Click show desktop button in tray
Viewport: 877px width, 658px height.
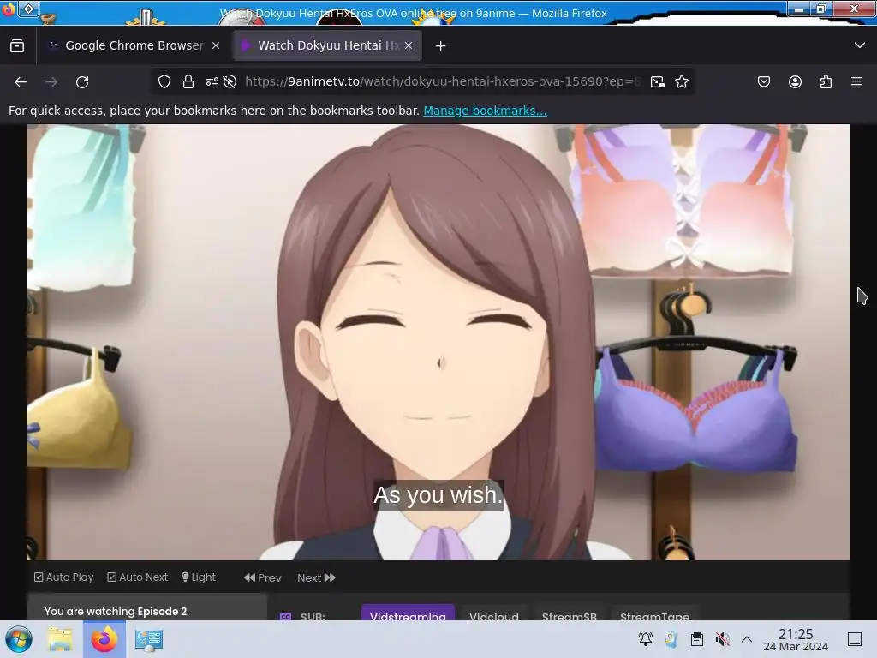click(855, 639)
